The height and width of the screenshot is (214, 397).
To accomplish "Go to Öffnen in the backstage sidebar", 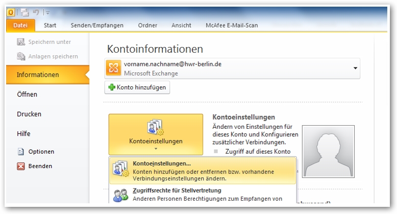I will [x=27, y=94].
